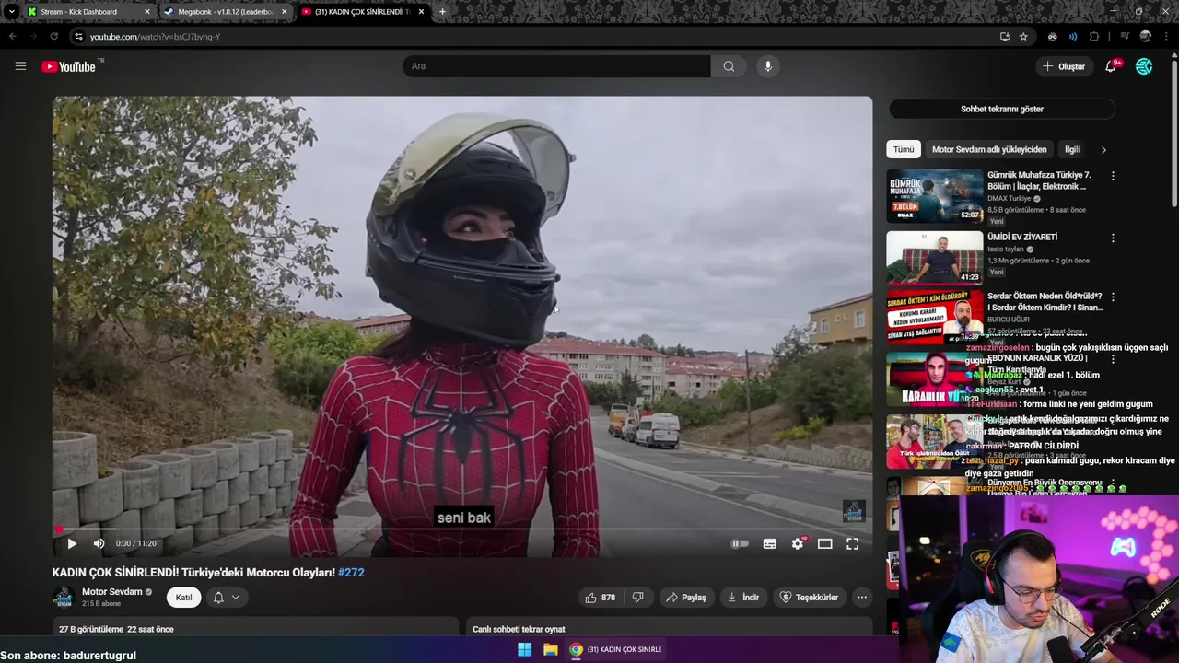Toggle subtitles in the video player
This screenshot has height=663, width=1179.
pyautogui.click(x=769, y=543)
